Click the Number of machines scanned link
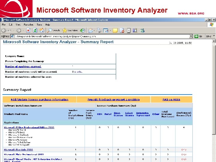The width and height of the screenshot is (216, 162). 23,67
